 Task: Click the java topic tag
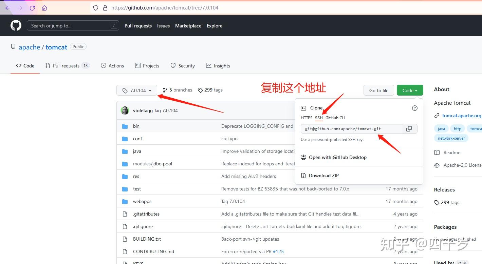pyautogui.click(x=441, y=129)
